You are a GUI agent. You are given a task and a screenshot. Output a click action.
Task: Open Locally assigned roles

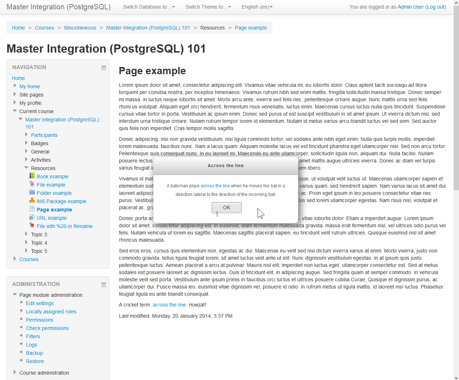click(x=51, y=312)
